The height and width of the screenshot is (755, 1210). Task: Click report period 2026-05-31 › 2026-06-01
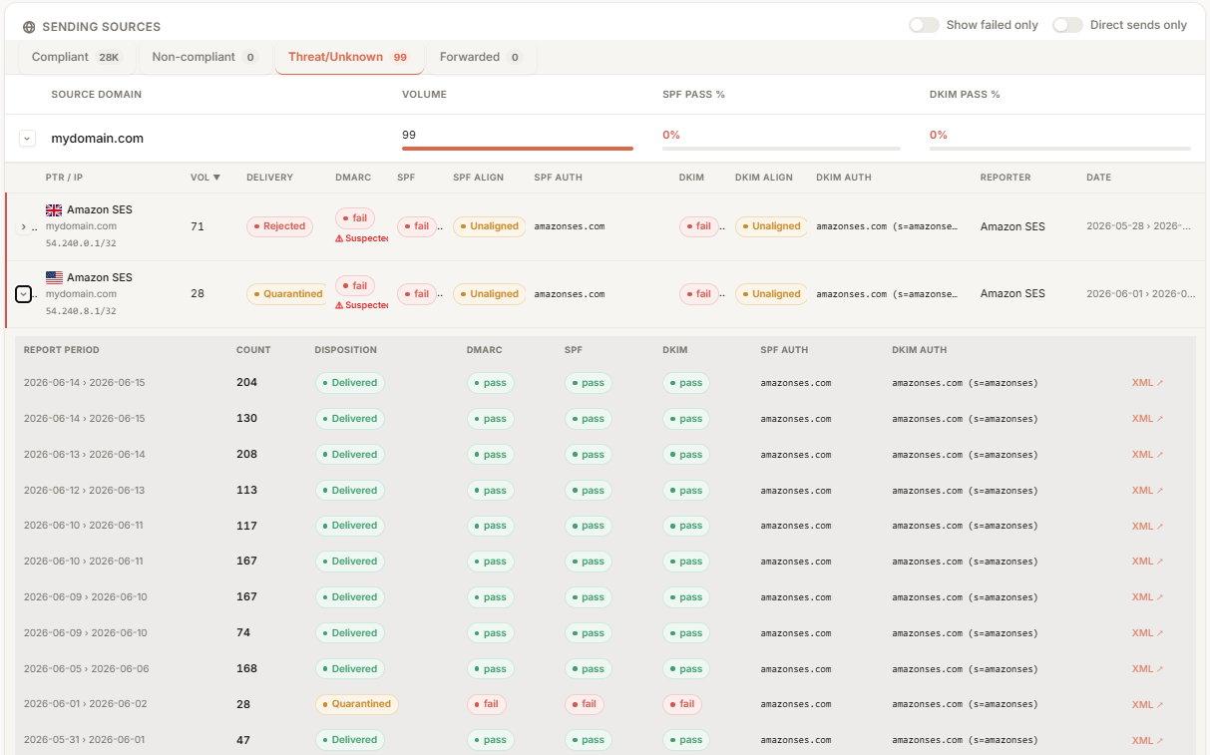click(x=85, y=740)
